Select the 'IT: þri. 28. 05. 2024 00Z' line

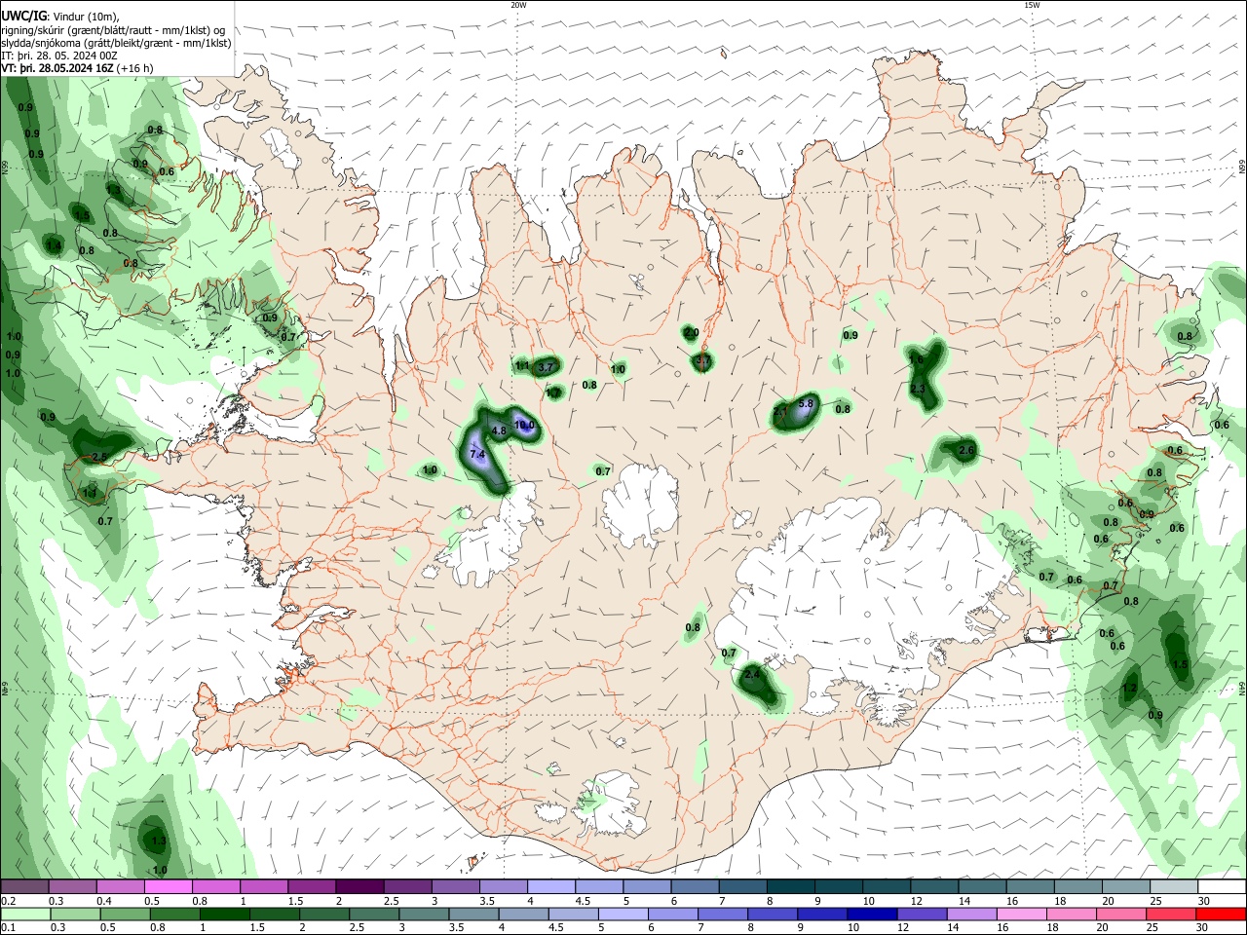click(59, 56)
